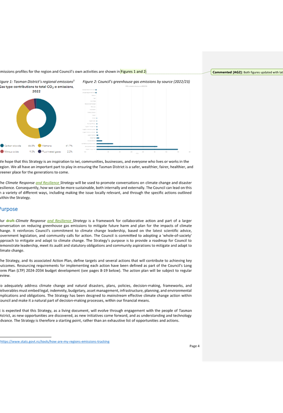This screenshot has height=413, width=283.
Task: Click the longest bar in Figure 2
Action: 137,149
